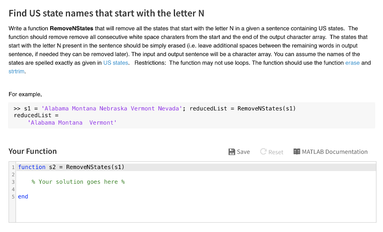Open the erase function documentation link
The width and height of the screenshot is (383, 232).
(352, 62)
